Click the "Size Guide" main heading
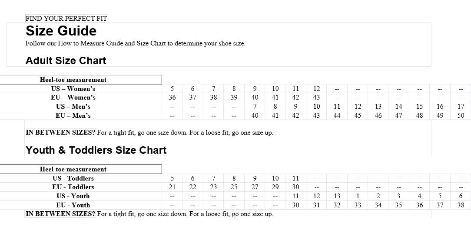The image size is (471, 229). click(61, 31)
